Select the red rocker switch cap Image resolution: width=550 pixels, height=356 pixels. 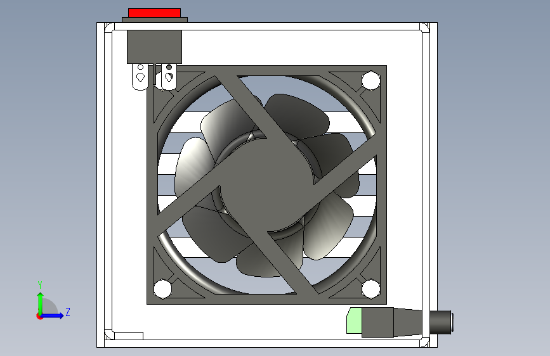(154, 13)
